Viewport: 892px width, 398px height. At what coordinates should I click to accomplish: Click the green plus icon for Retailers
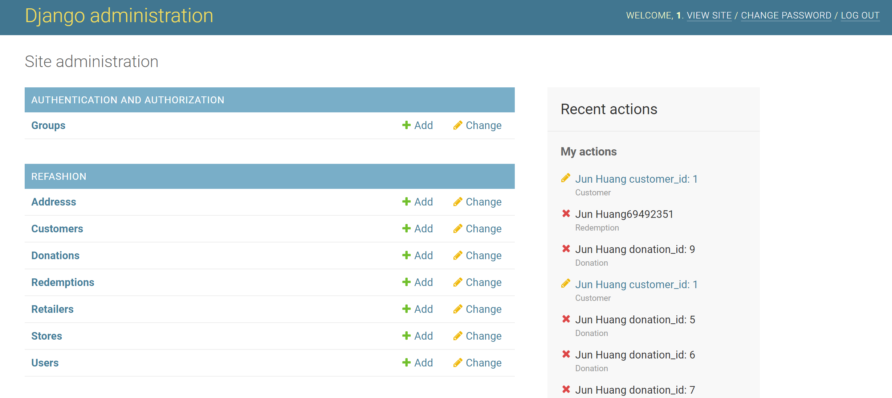pyautogui.click(x=406, y=309)
